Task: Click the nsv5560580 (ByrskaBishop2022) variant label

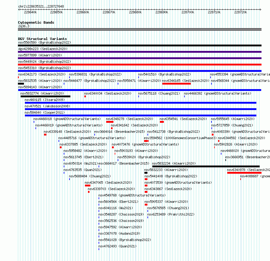Action: point(45,42)
